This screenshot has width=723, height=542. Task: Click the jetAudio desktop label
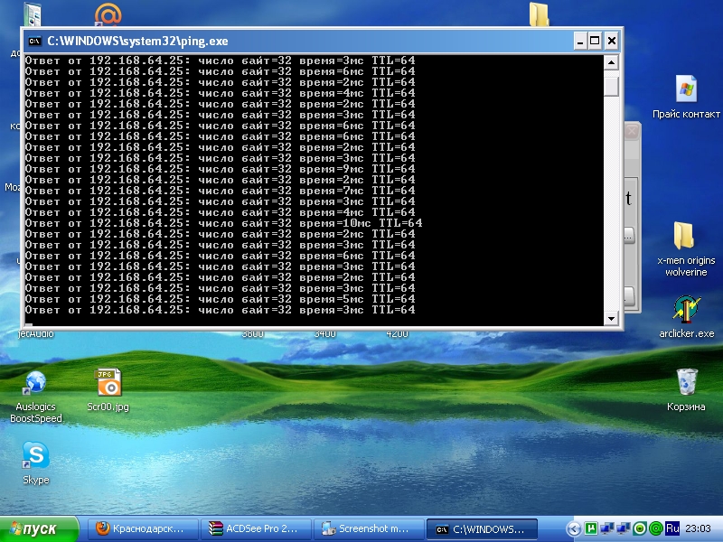coord(35,333)
